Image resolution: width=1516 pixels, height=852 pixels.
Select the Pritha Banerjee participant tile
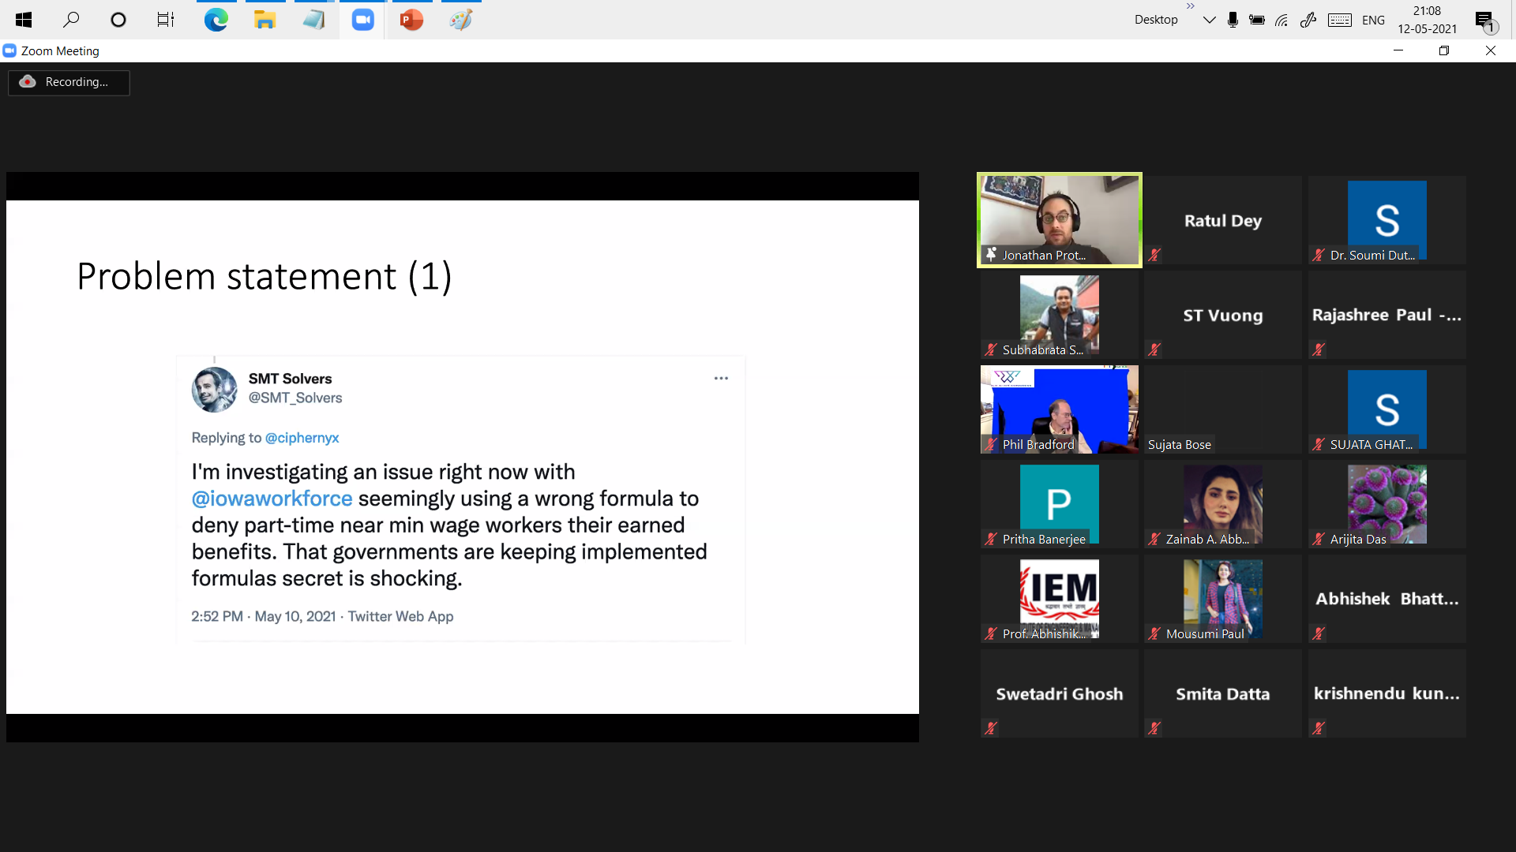(x=1059, y=504)
